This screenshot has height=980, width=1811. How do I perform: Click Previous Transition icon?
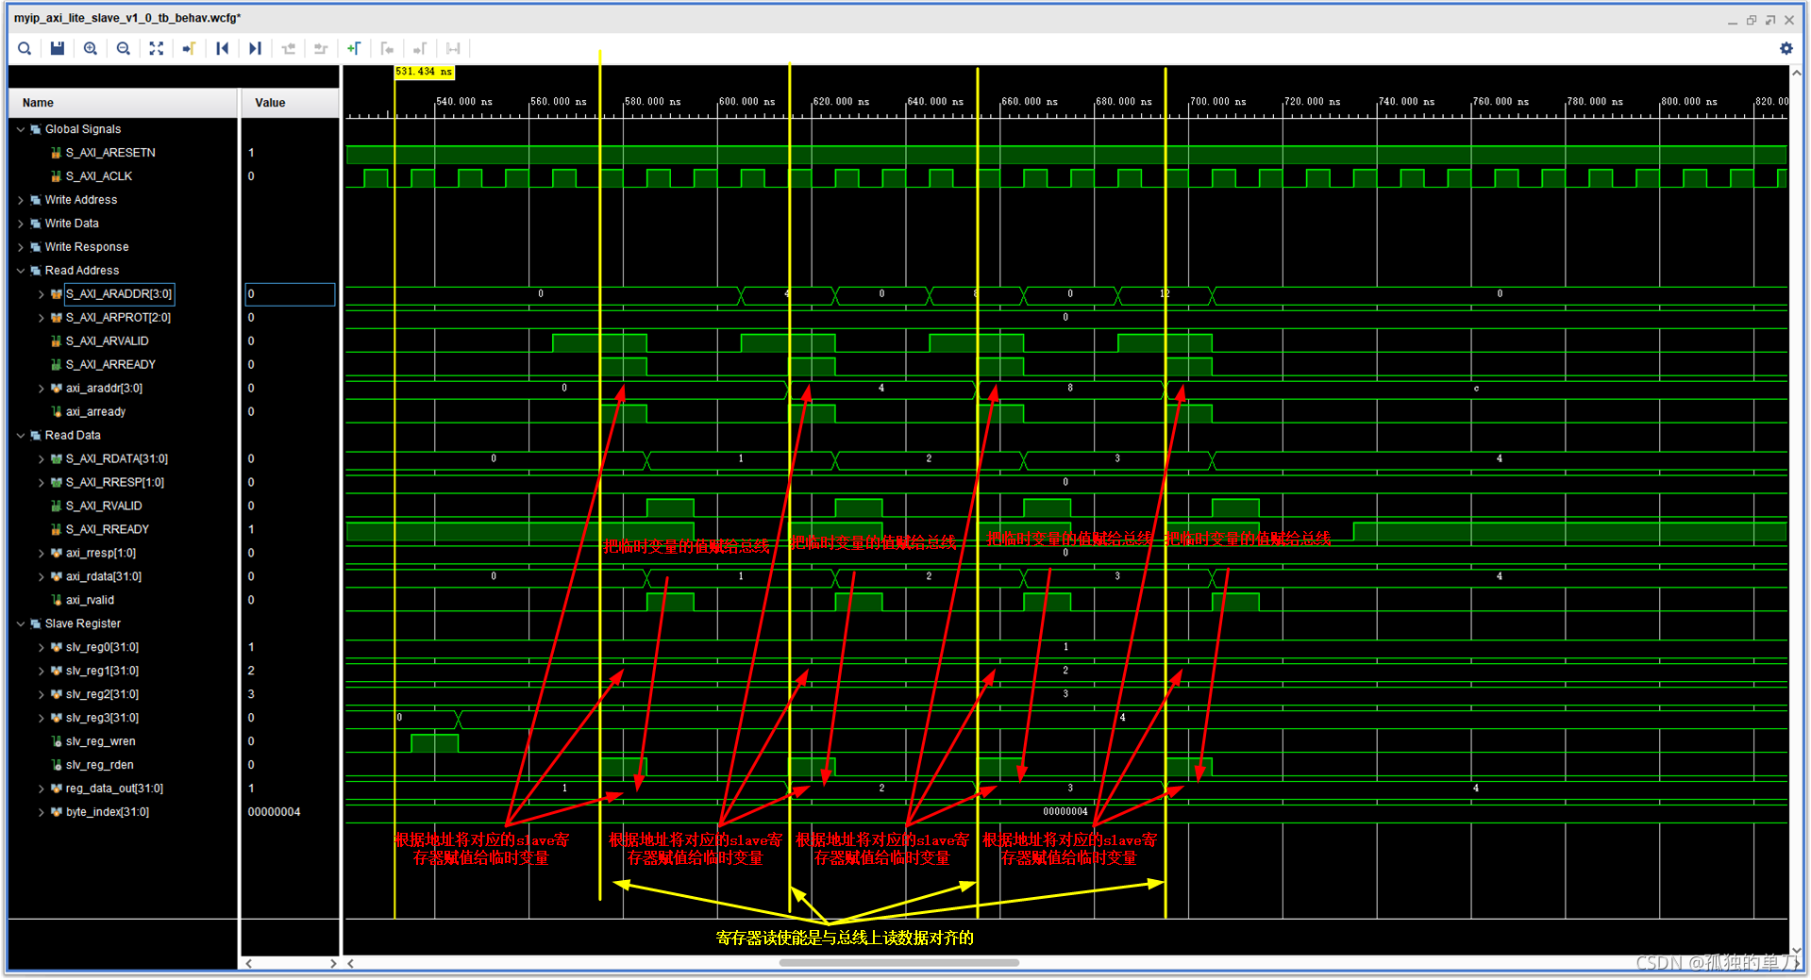click(289, 48)
